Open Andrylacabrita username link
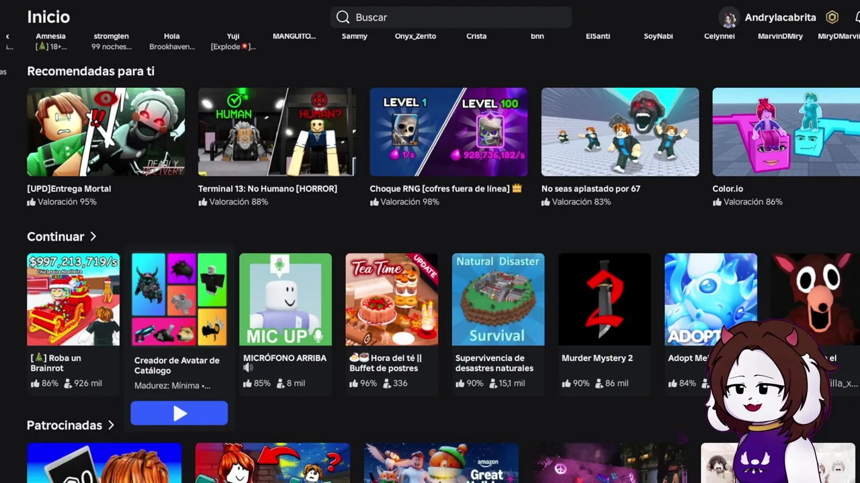 (x=780, y=17)
